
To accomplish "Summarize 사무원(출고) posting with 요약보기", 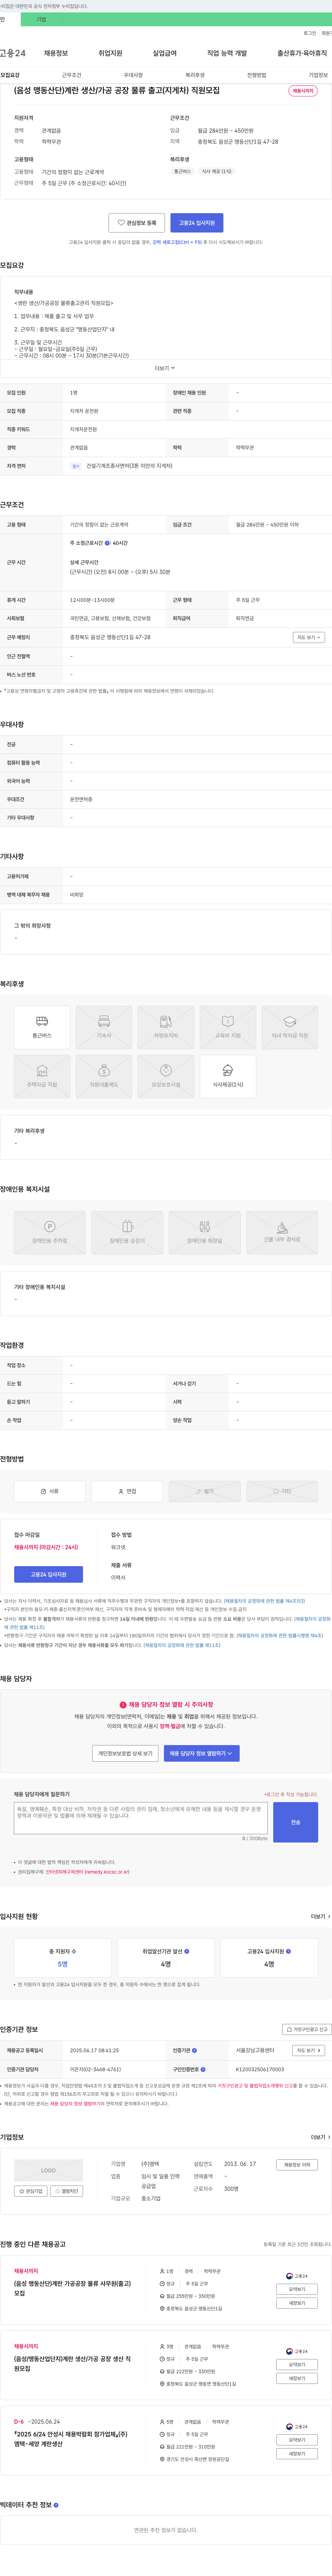I will [x=297, y=2289].
